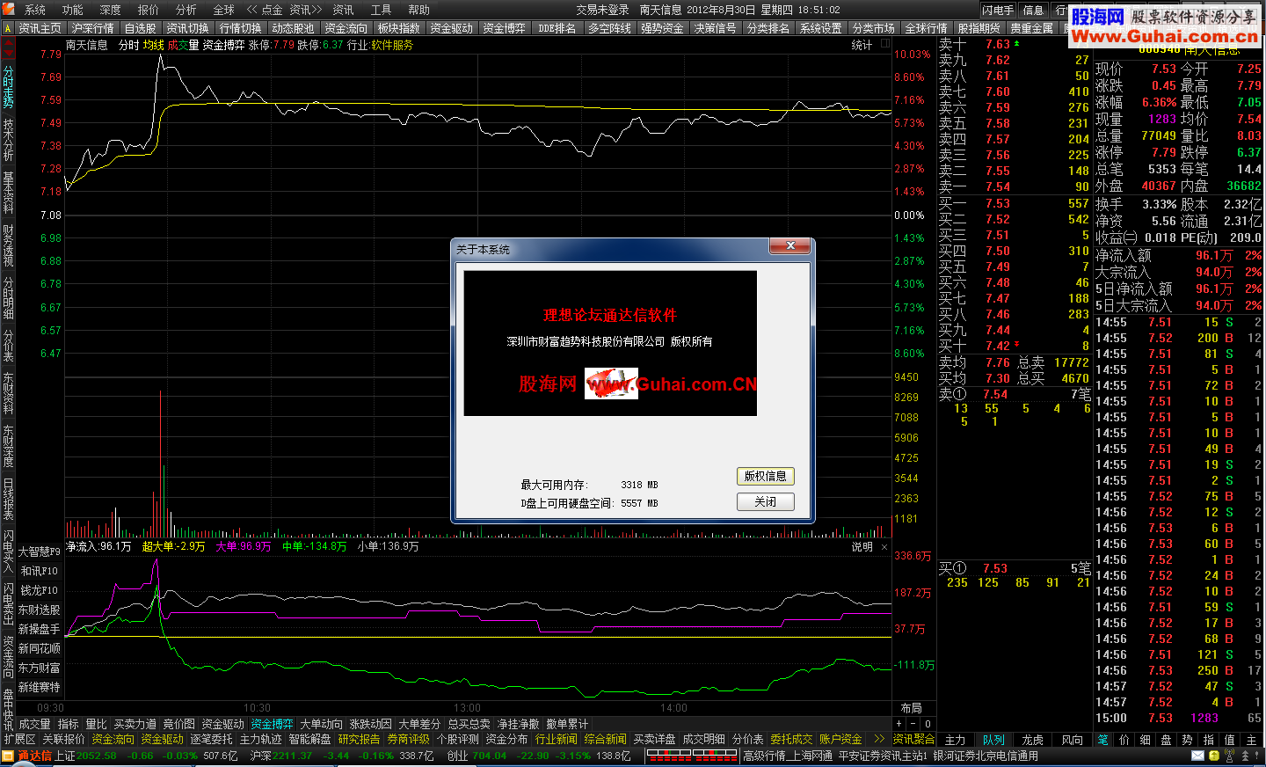
Task: Click 股指期货 toolbar button
Action: pyautogui.click(x=979, y=28)
